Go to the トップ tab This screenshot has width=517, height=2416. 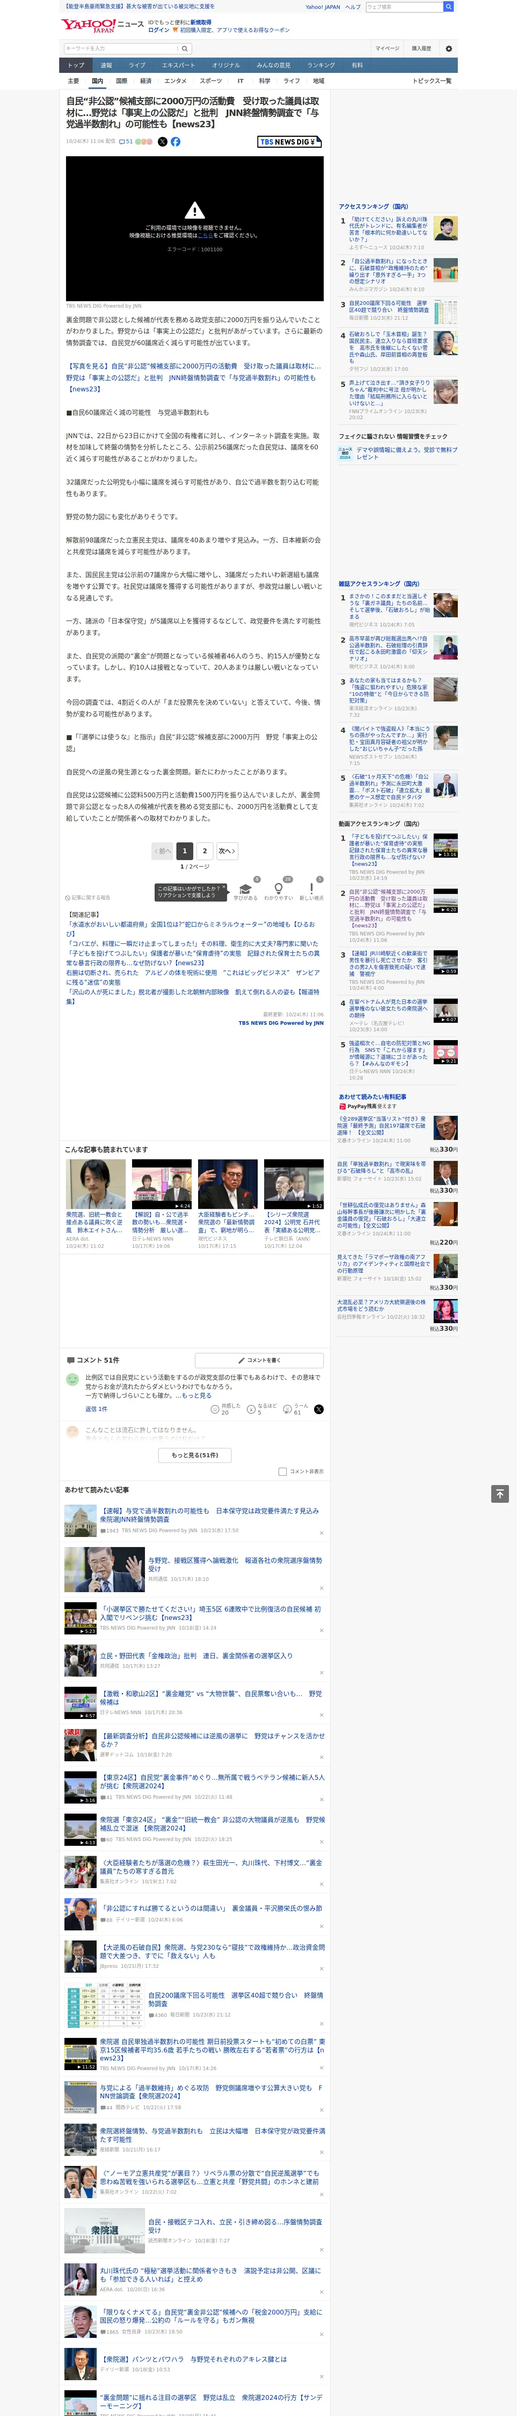[x=76, y=66]
